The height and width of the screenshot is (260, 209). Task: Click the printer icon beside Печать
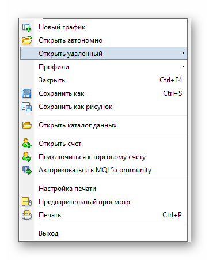[27, 215]
